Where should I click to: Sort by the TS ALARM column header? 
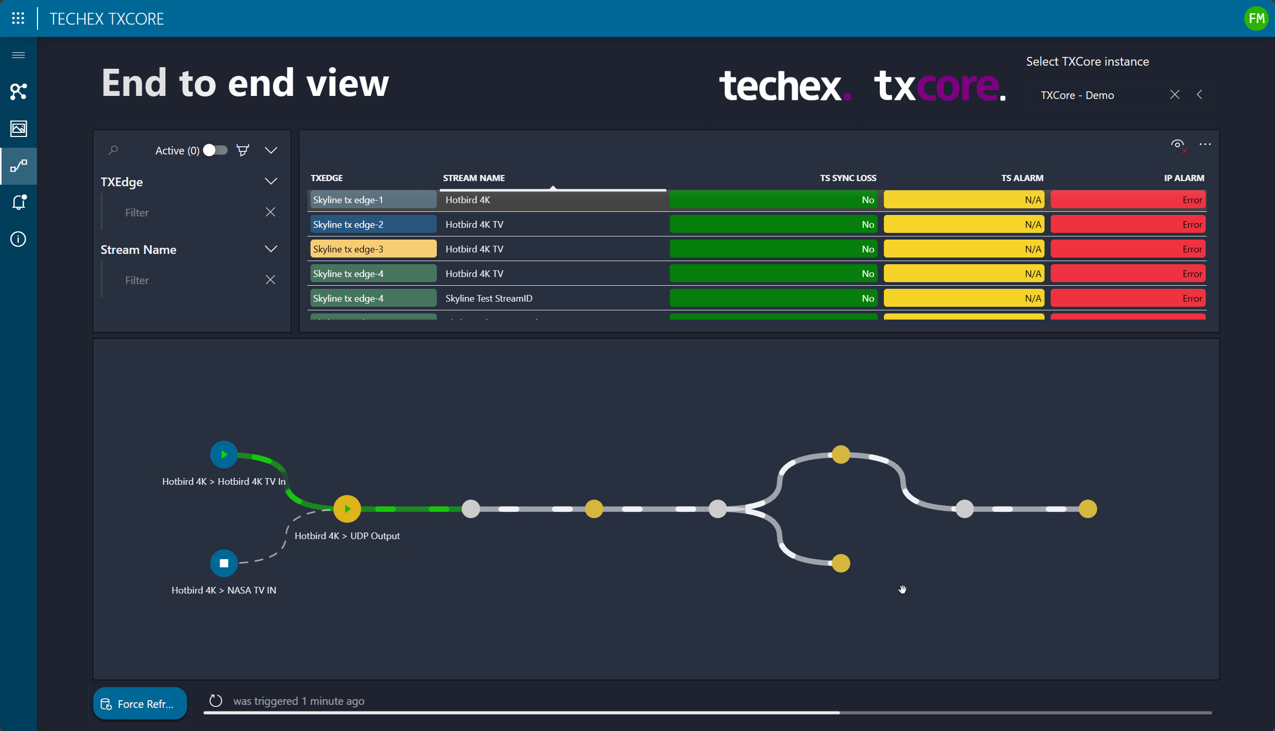point(1022,178)
